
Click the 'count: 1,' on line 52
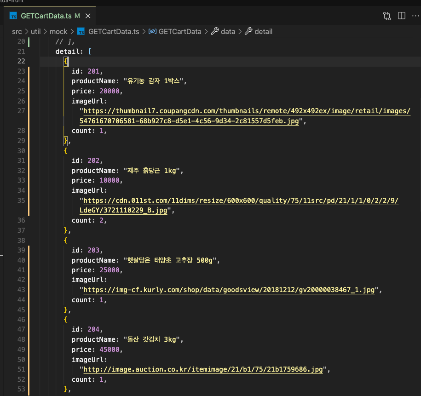point(89,380)
